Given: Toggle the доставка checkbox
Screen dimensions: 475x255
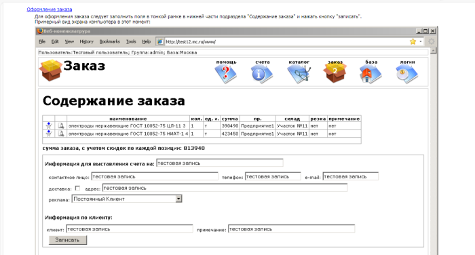Looking at the screenshot, I should (77, 188).
